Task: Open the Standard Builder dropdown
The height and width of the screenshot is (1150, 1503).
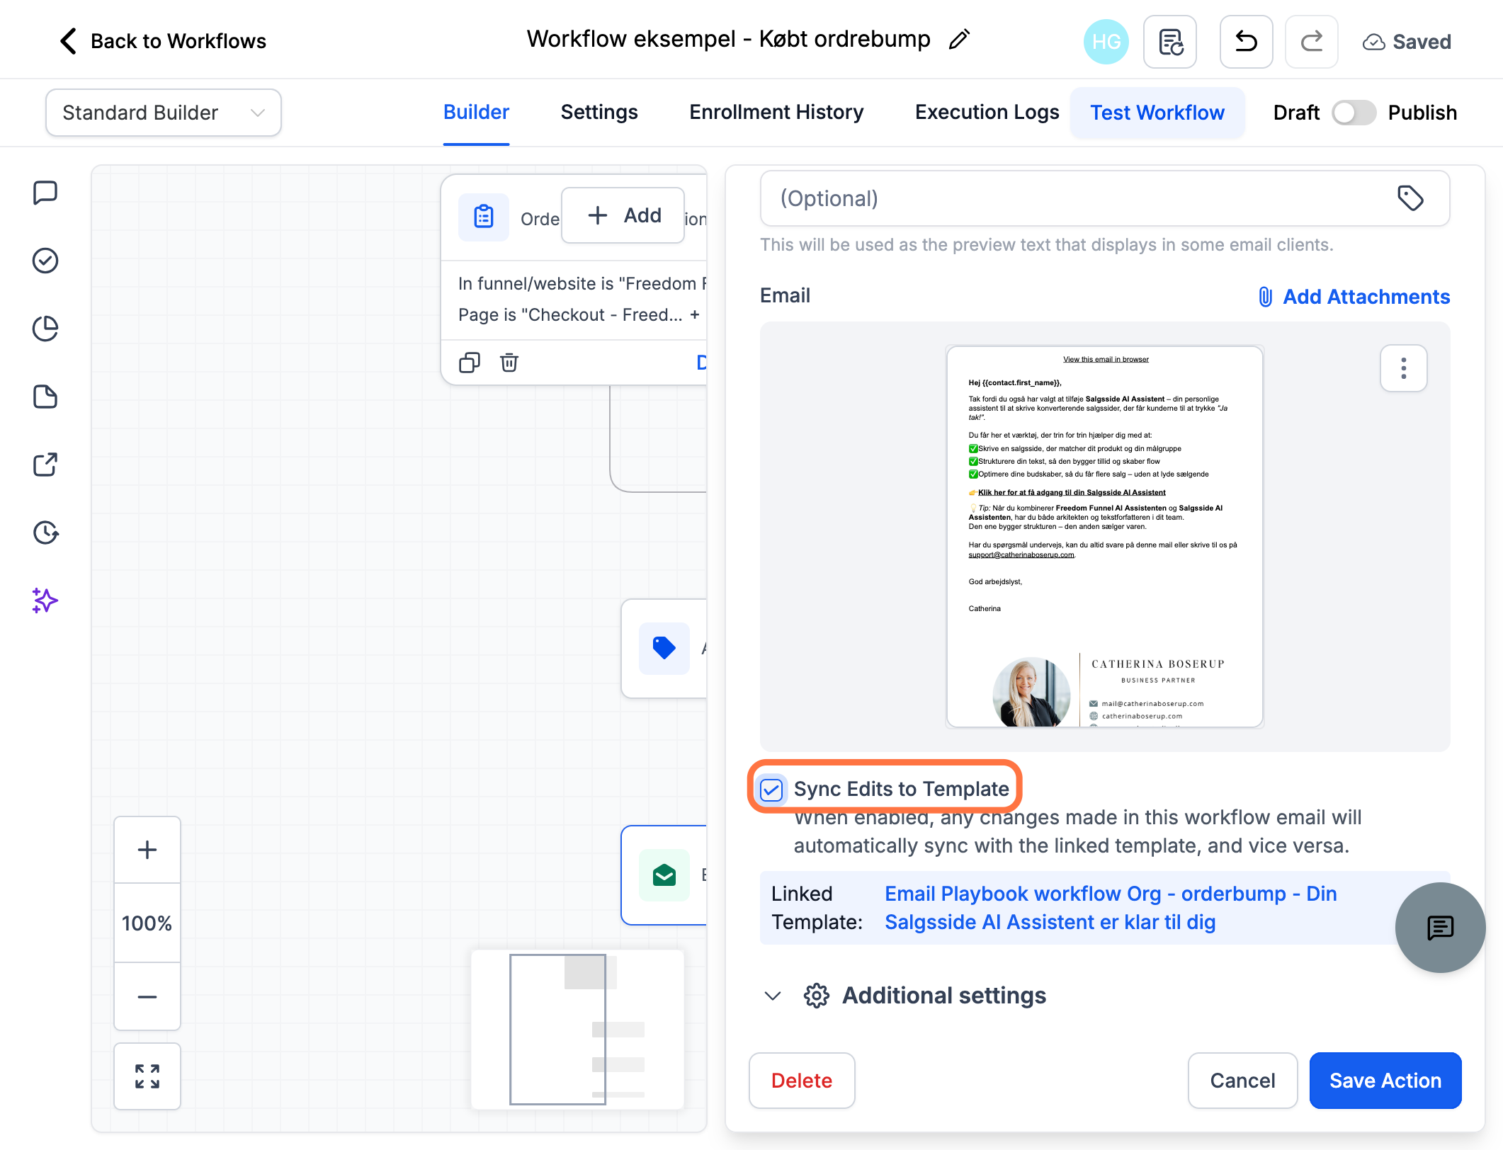Action: (x=164, y=113)
